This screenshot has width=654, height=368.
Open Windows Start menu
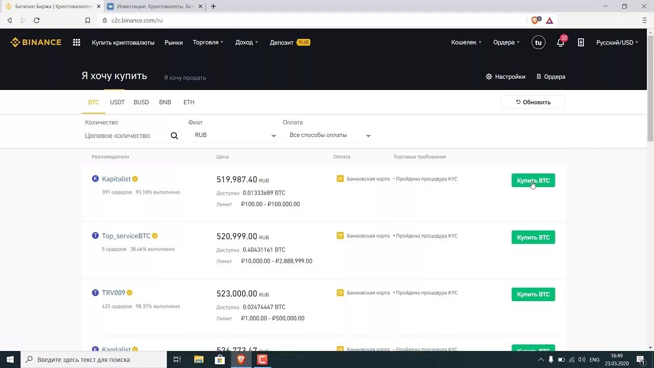click(x=10, y=359)
